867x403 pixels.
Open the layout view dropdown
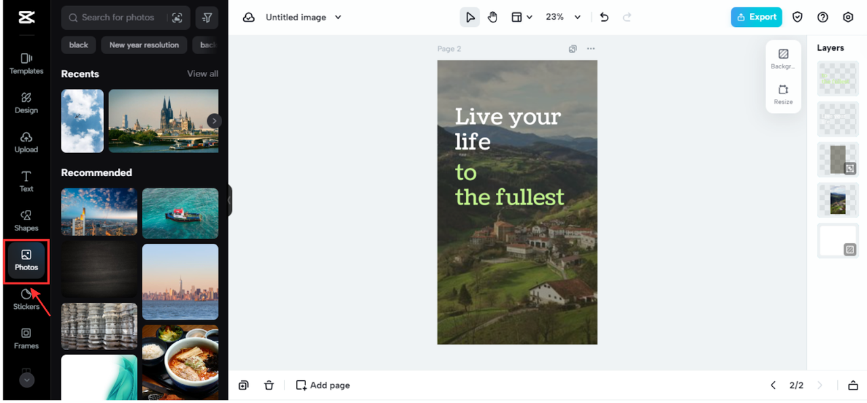pyautogui.click(x=522, y=18)
